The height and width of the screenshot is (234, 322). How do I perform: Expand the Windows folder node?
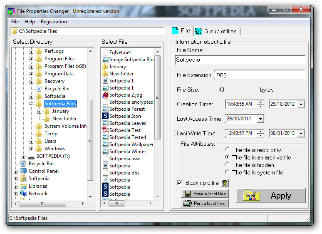point(31,149)
